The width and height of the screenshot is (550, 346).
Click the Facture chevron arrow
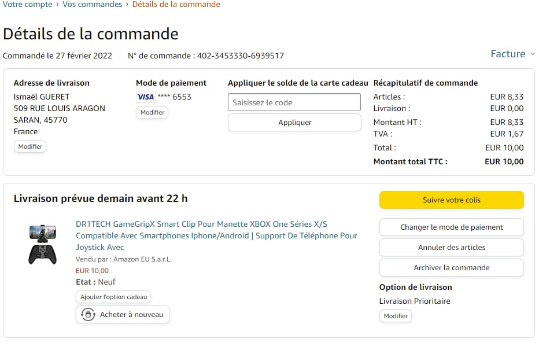(x=532, y=54)
